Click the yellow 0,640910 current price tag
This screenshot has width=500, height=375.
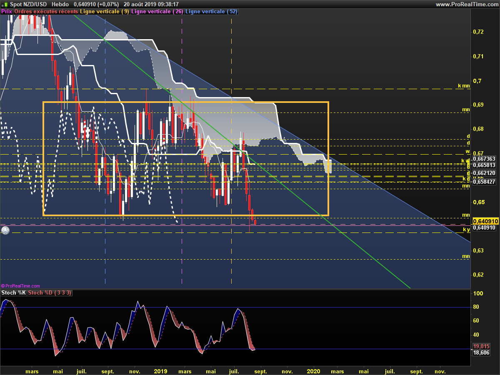click(x=486, y=221)
